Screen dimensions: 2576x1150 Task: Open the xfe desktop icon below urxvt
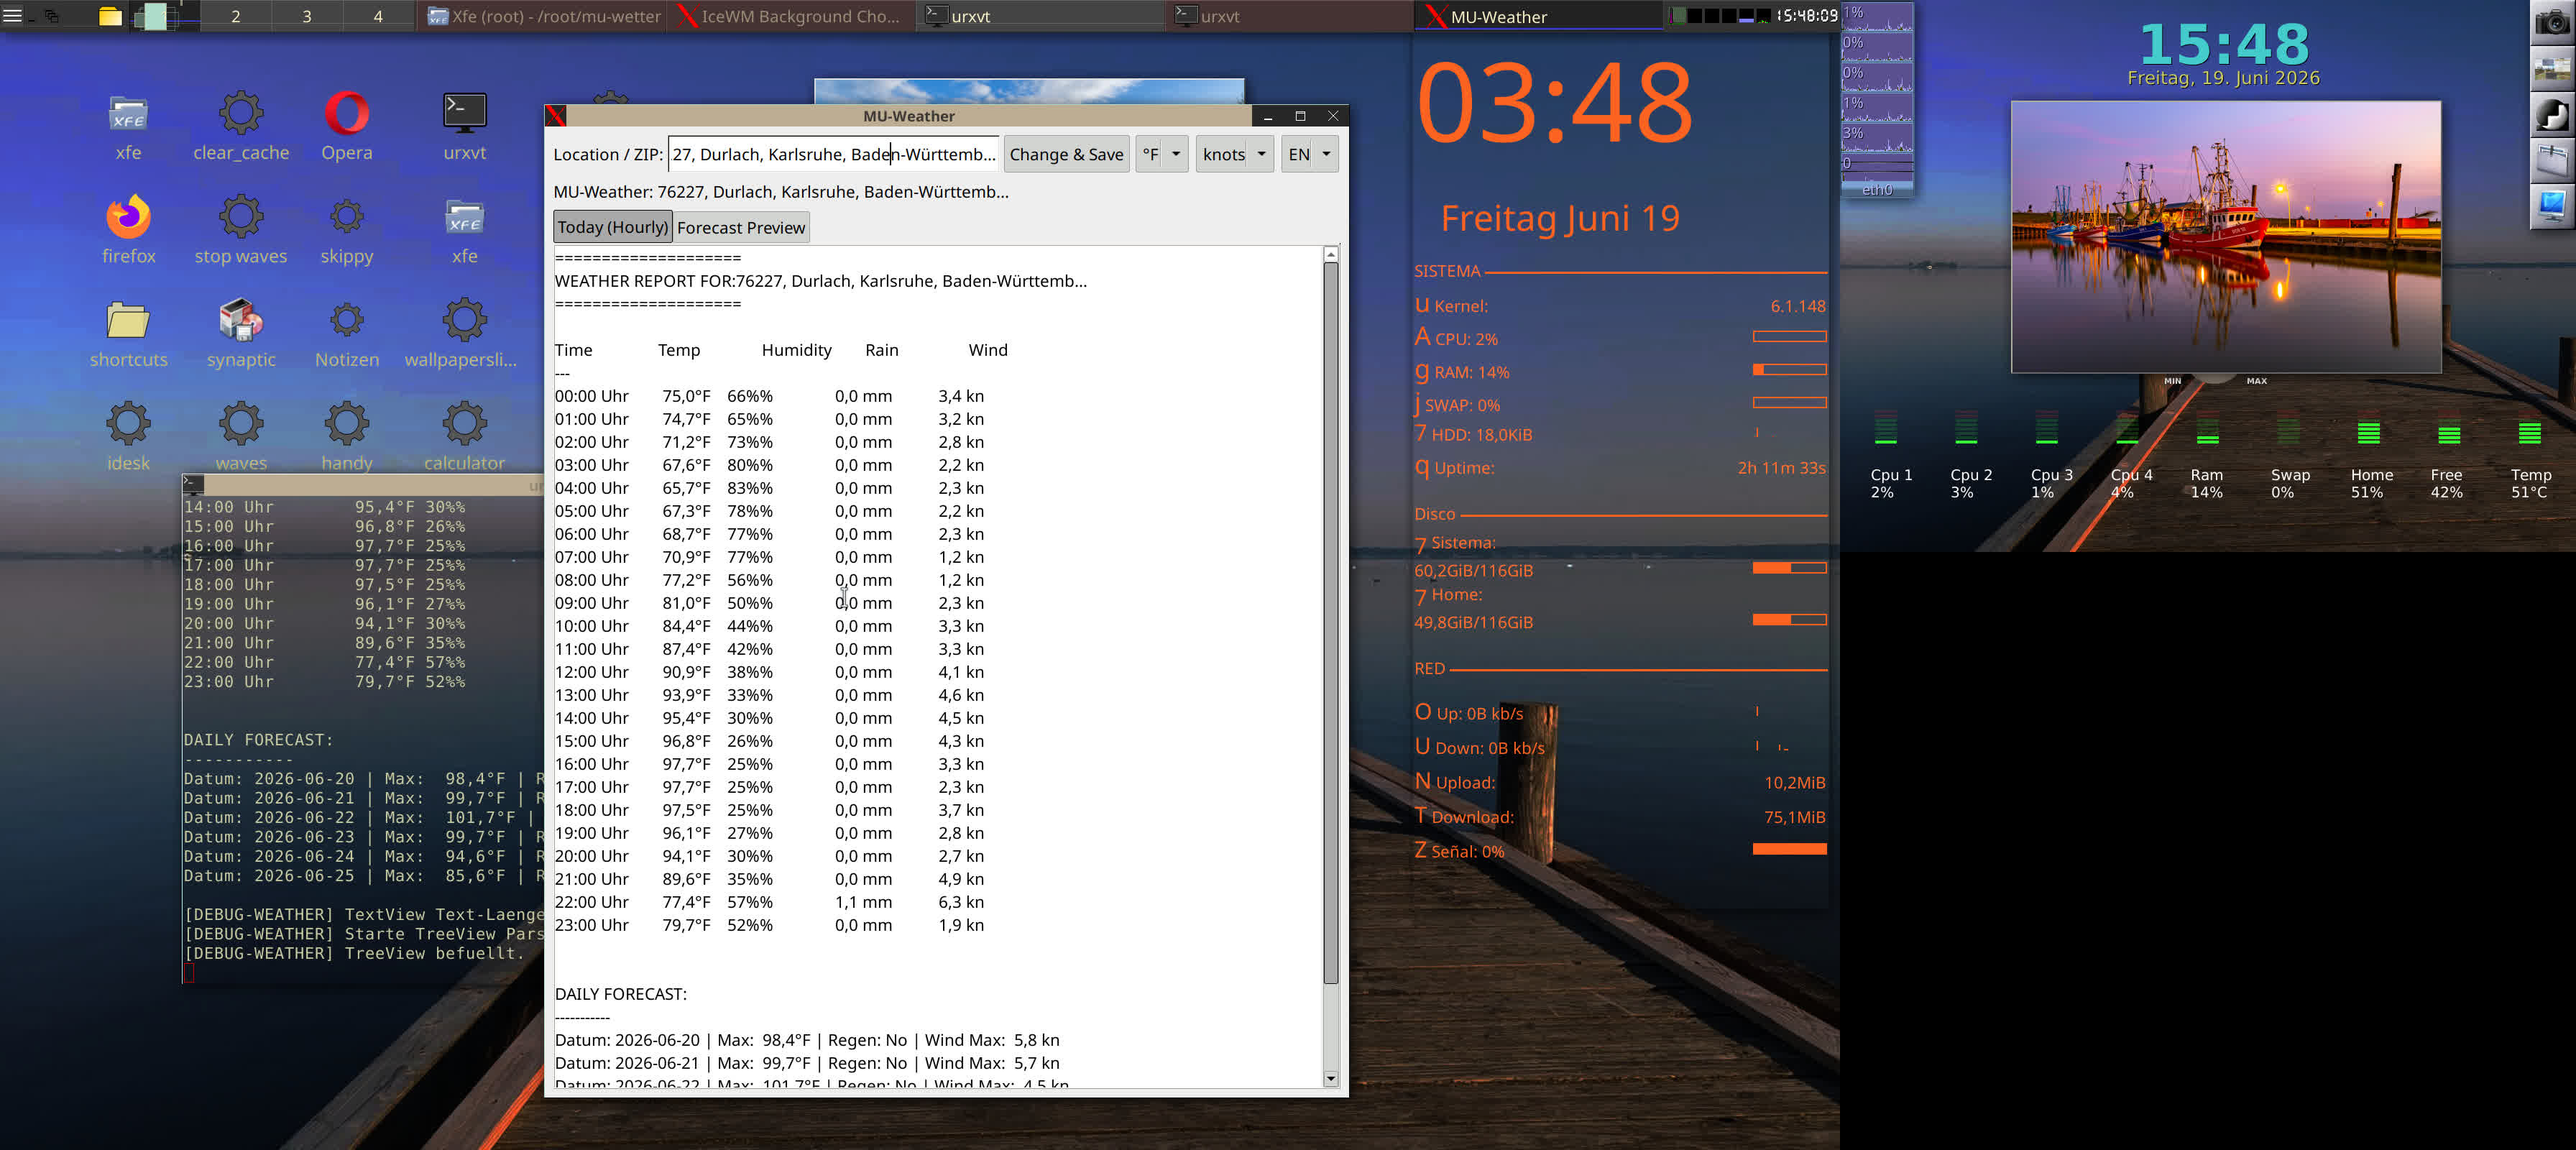pyautogui.click(x=465, y=217)
